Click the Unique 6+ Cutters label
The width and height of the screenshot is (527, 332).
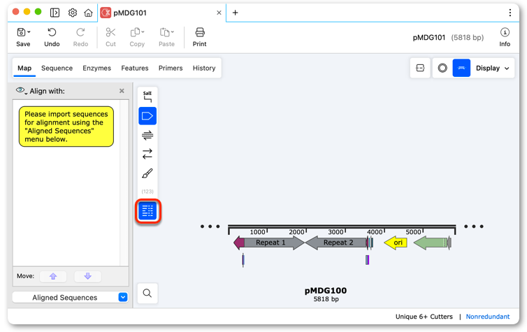click(x=424, y=317)
